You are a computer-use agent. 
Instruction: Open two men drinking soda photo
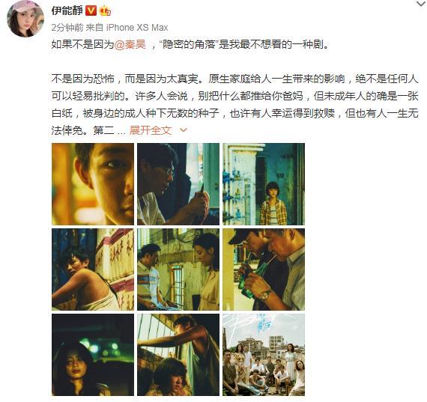click(x=264, y=269)
